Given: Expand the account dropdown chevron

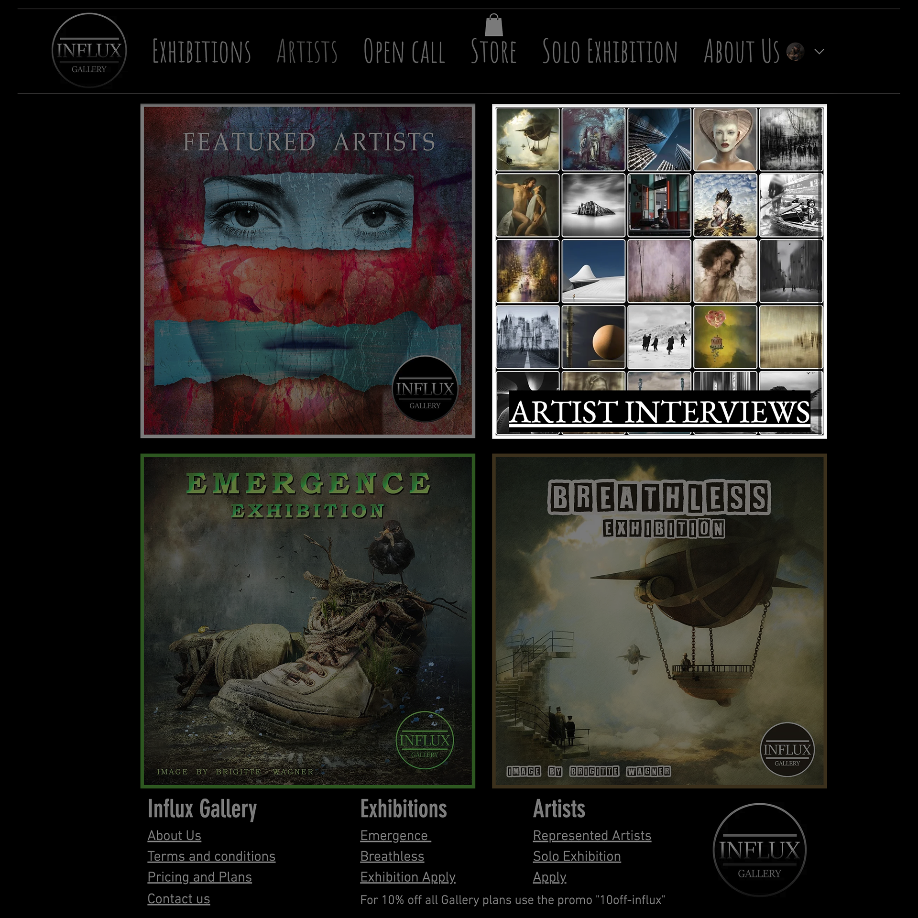Looking at the screenshot, I should click(x=819, y=52).
